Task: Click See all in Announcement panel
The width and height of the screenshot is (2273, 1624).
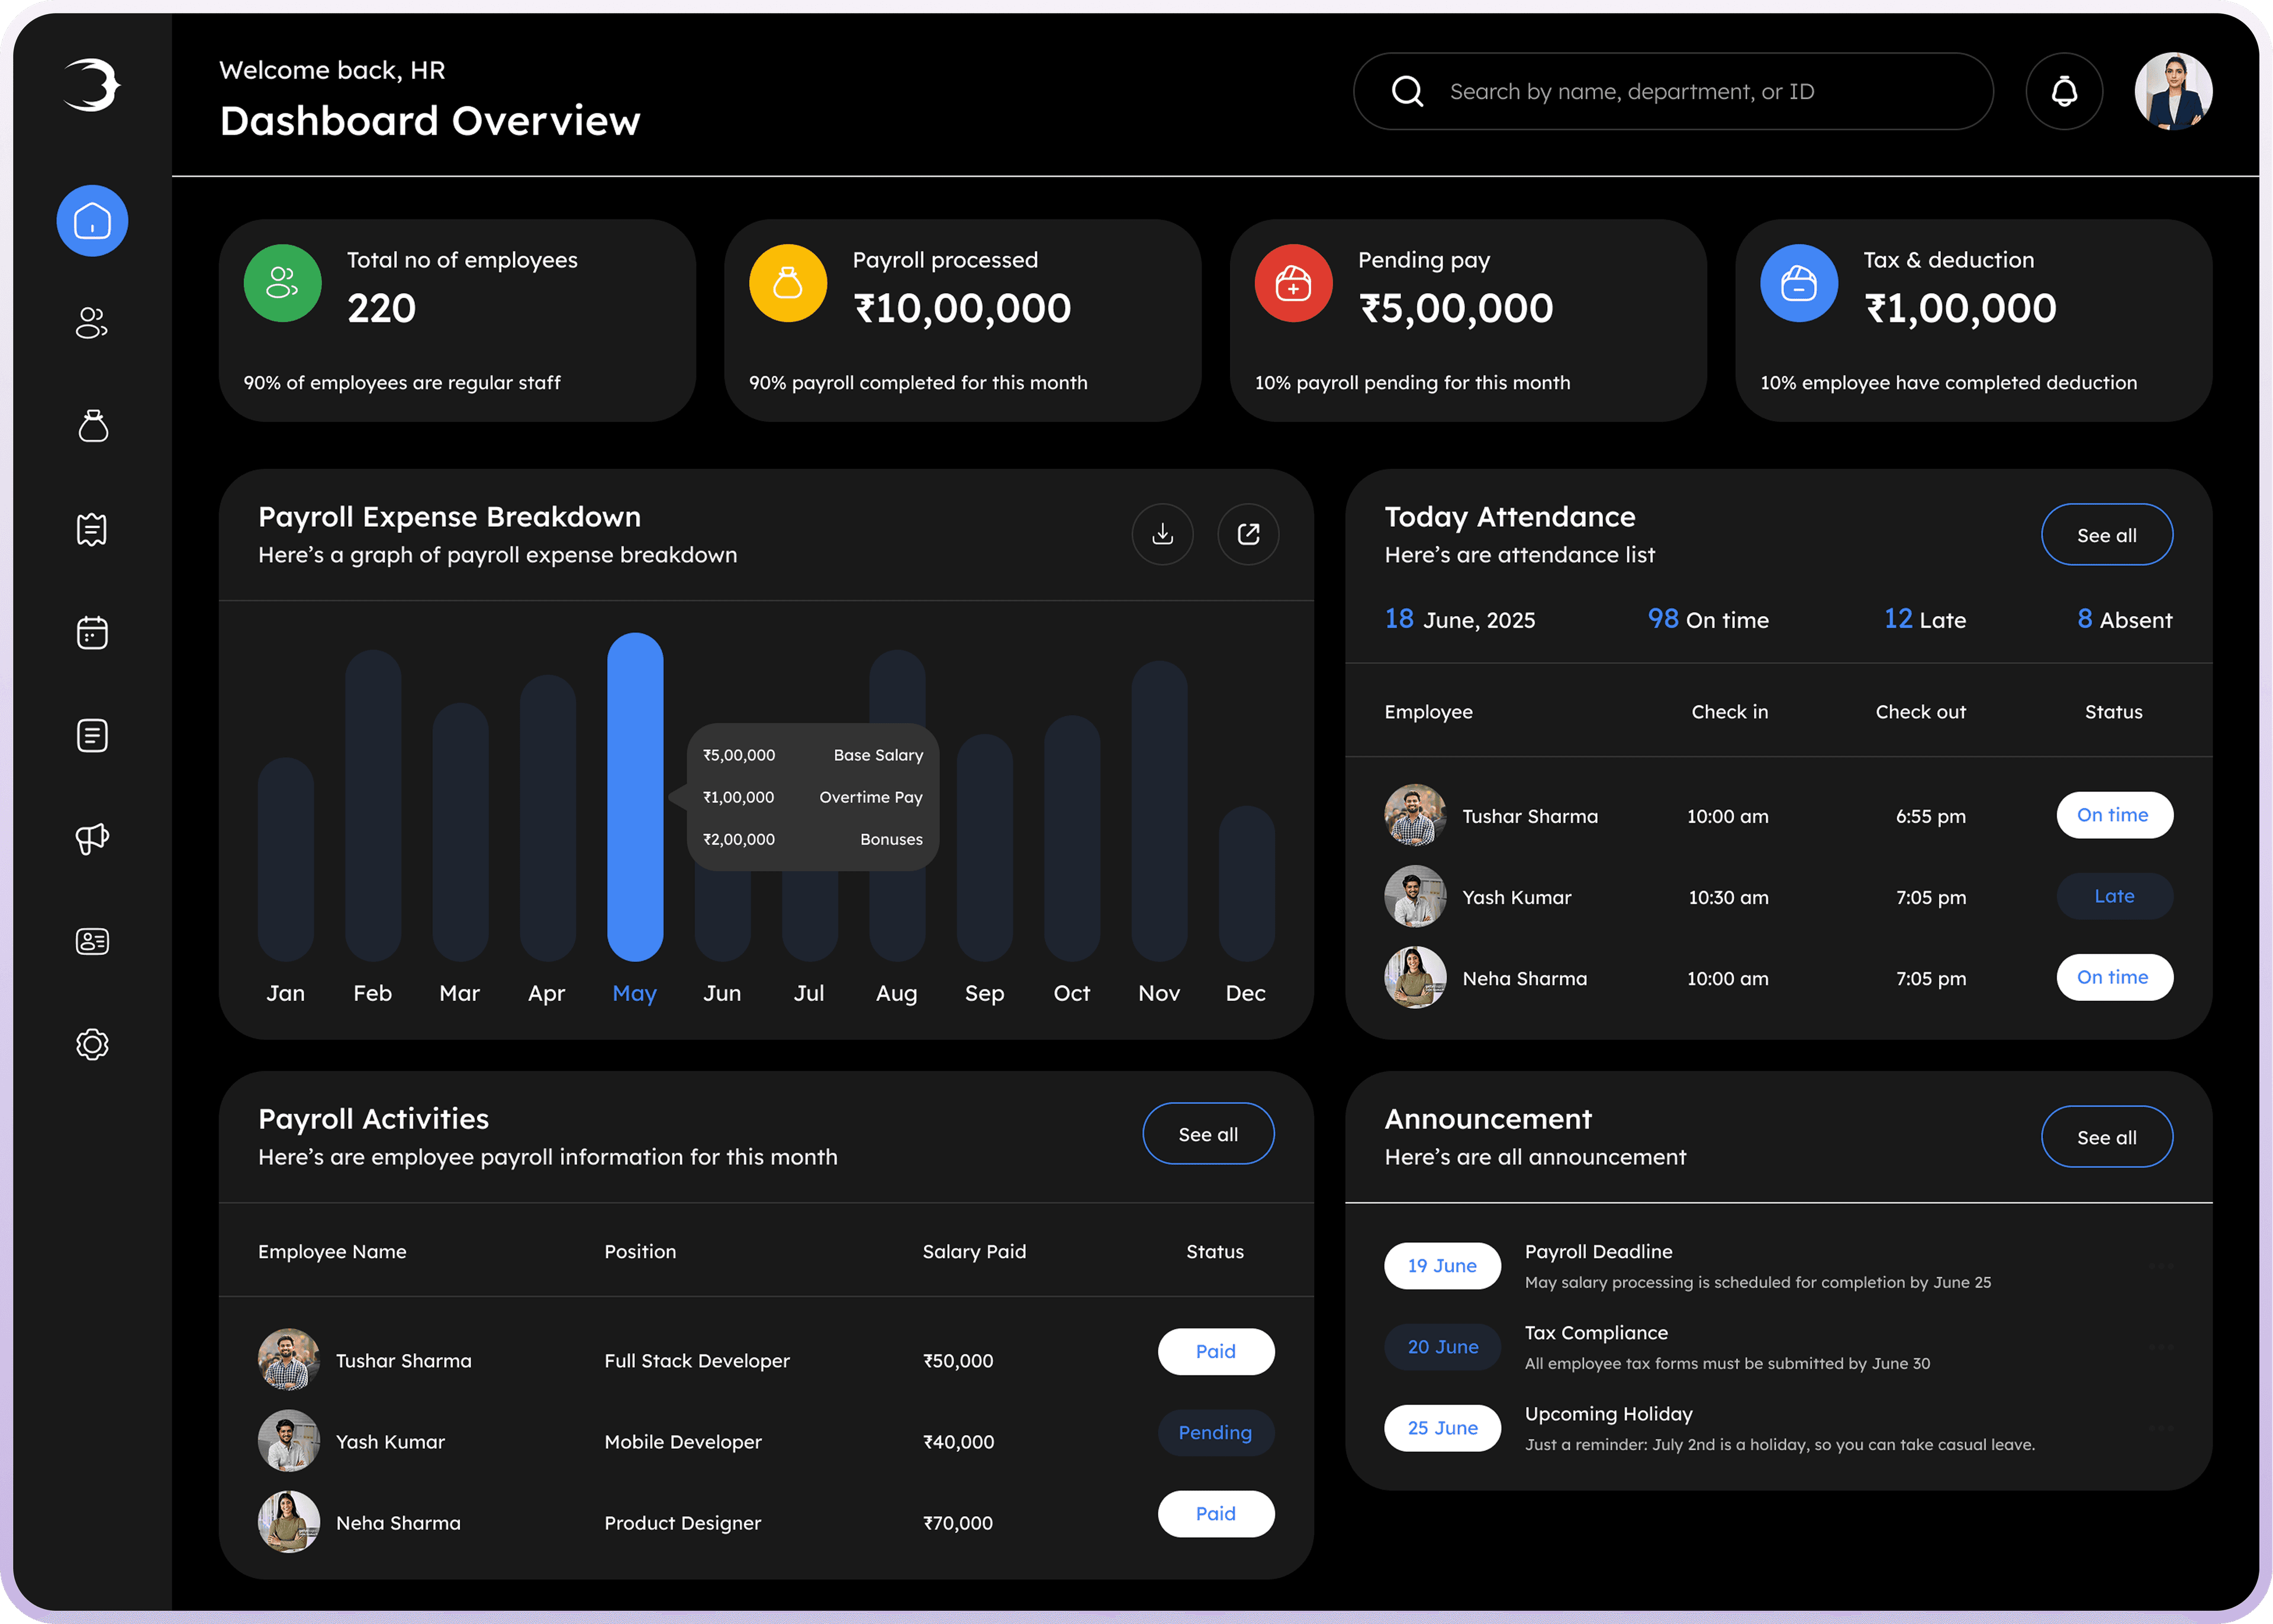Action: tap(2106, 1137)
